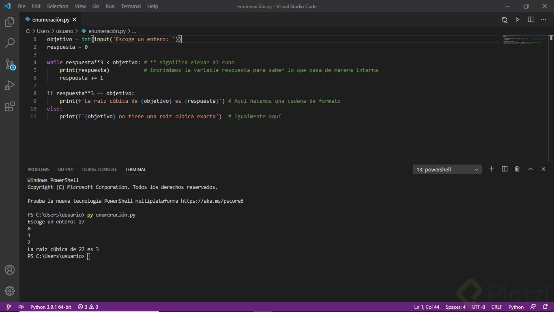554x312 pixels.
Task: Split the terminal panel
Action: (505, 169)
